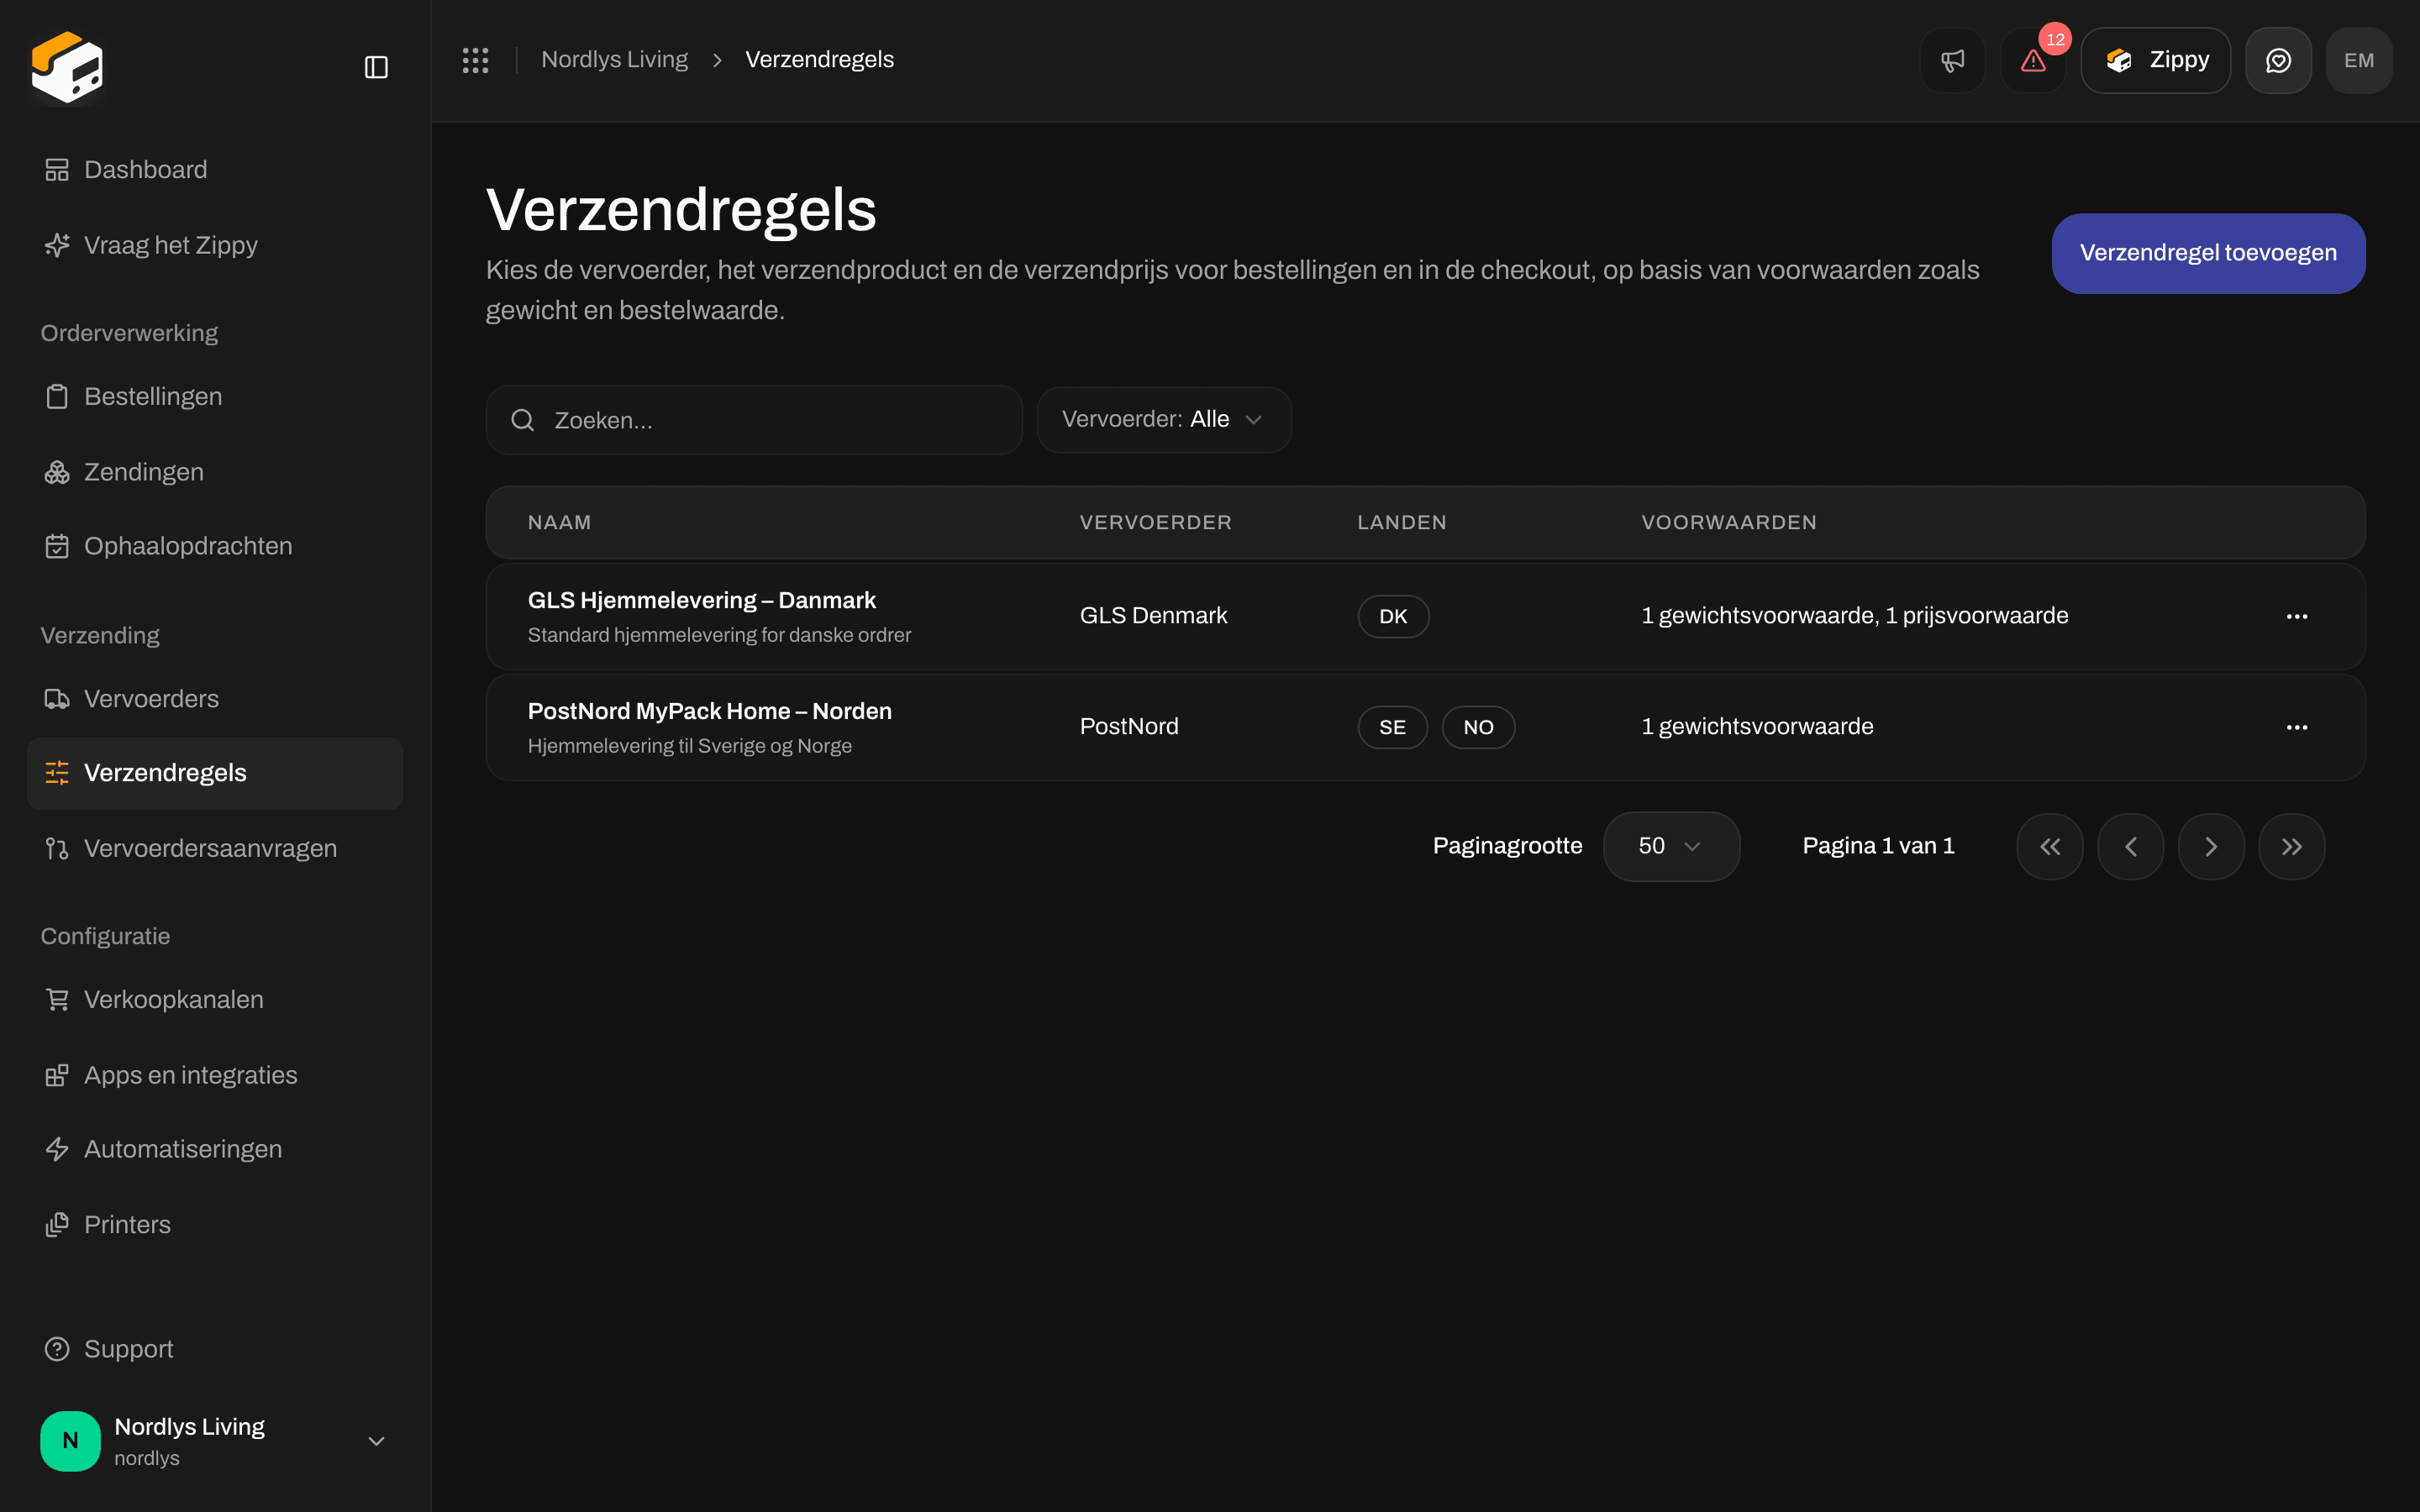The width and height of the screenshot is (2420, 1512).
Task: Go to last page button
Action: click(2292, 847)
